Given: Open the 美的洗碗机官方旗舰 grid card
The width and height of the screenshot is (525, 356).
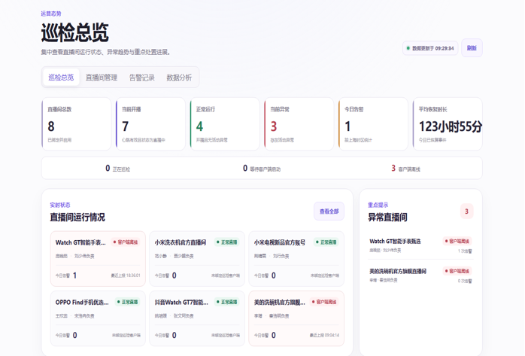Looking at the screenshot, I should pos(296,318).
